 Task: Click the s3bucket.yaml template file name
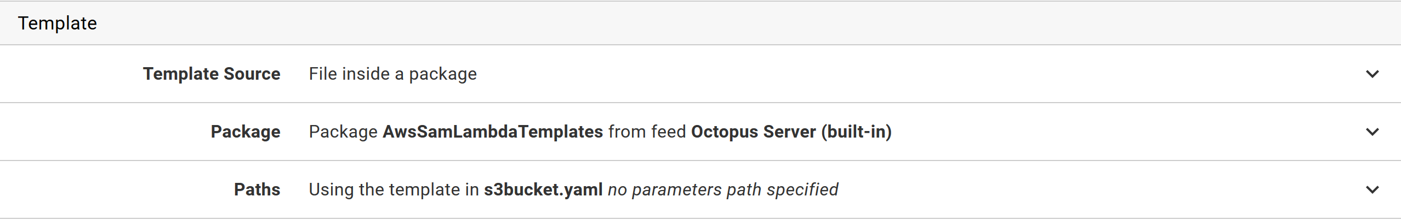pyautogui.click(x=543, y=189)
